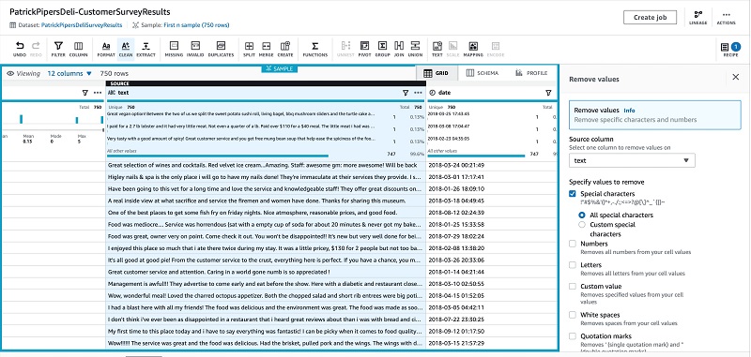Open the Column tool
The width and height of the screenshot is (751, 357).
78,49
